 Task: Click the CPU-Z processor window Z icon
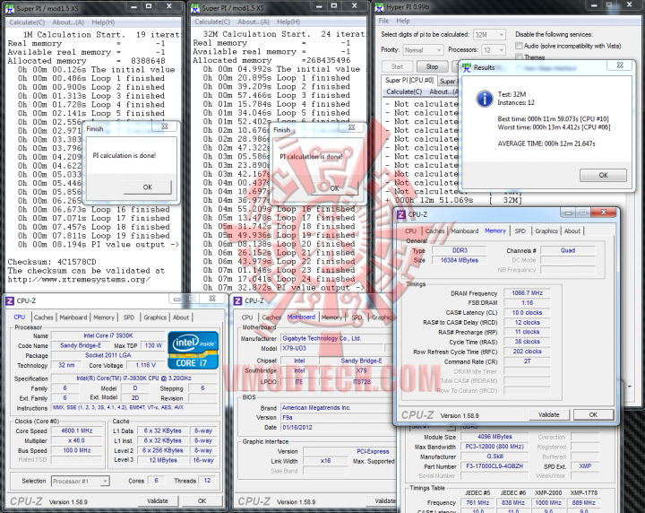click(x=10, y=301)
